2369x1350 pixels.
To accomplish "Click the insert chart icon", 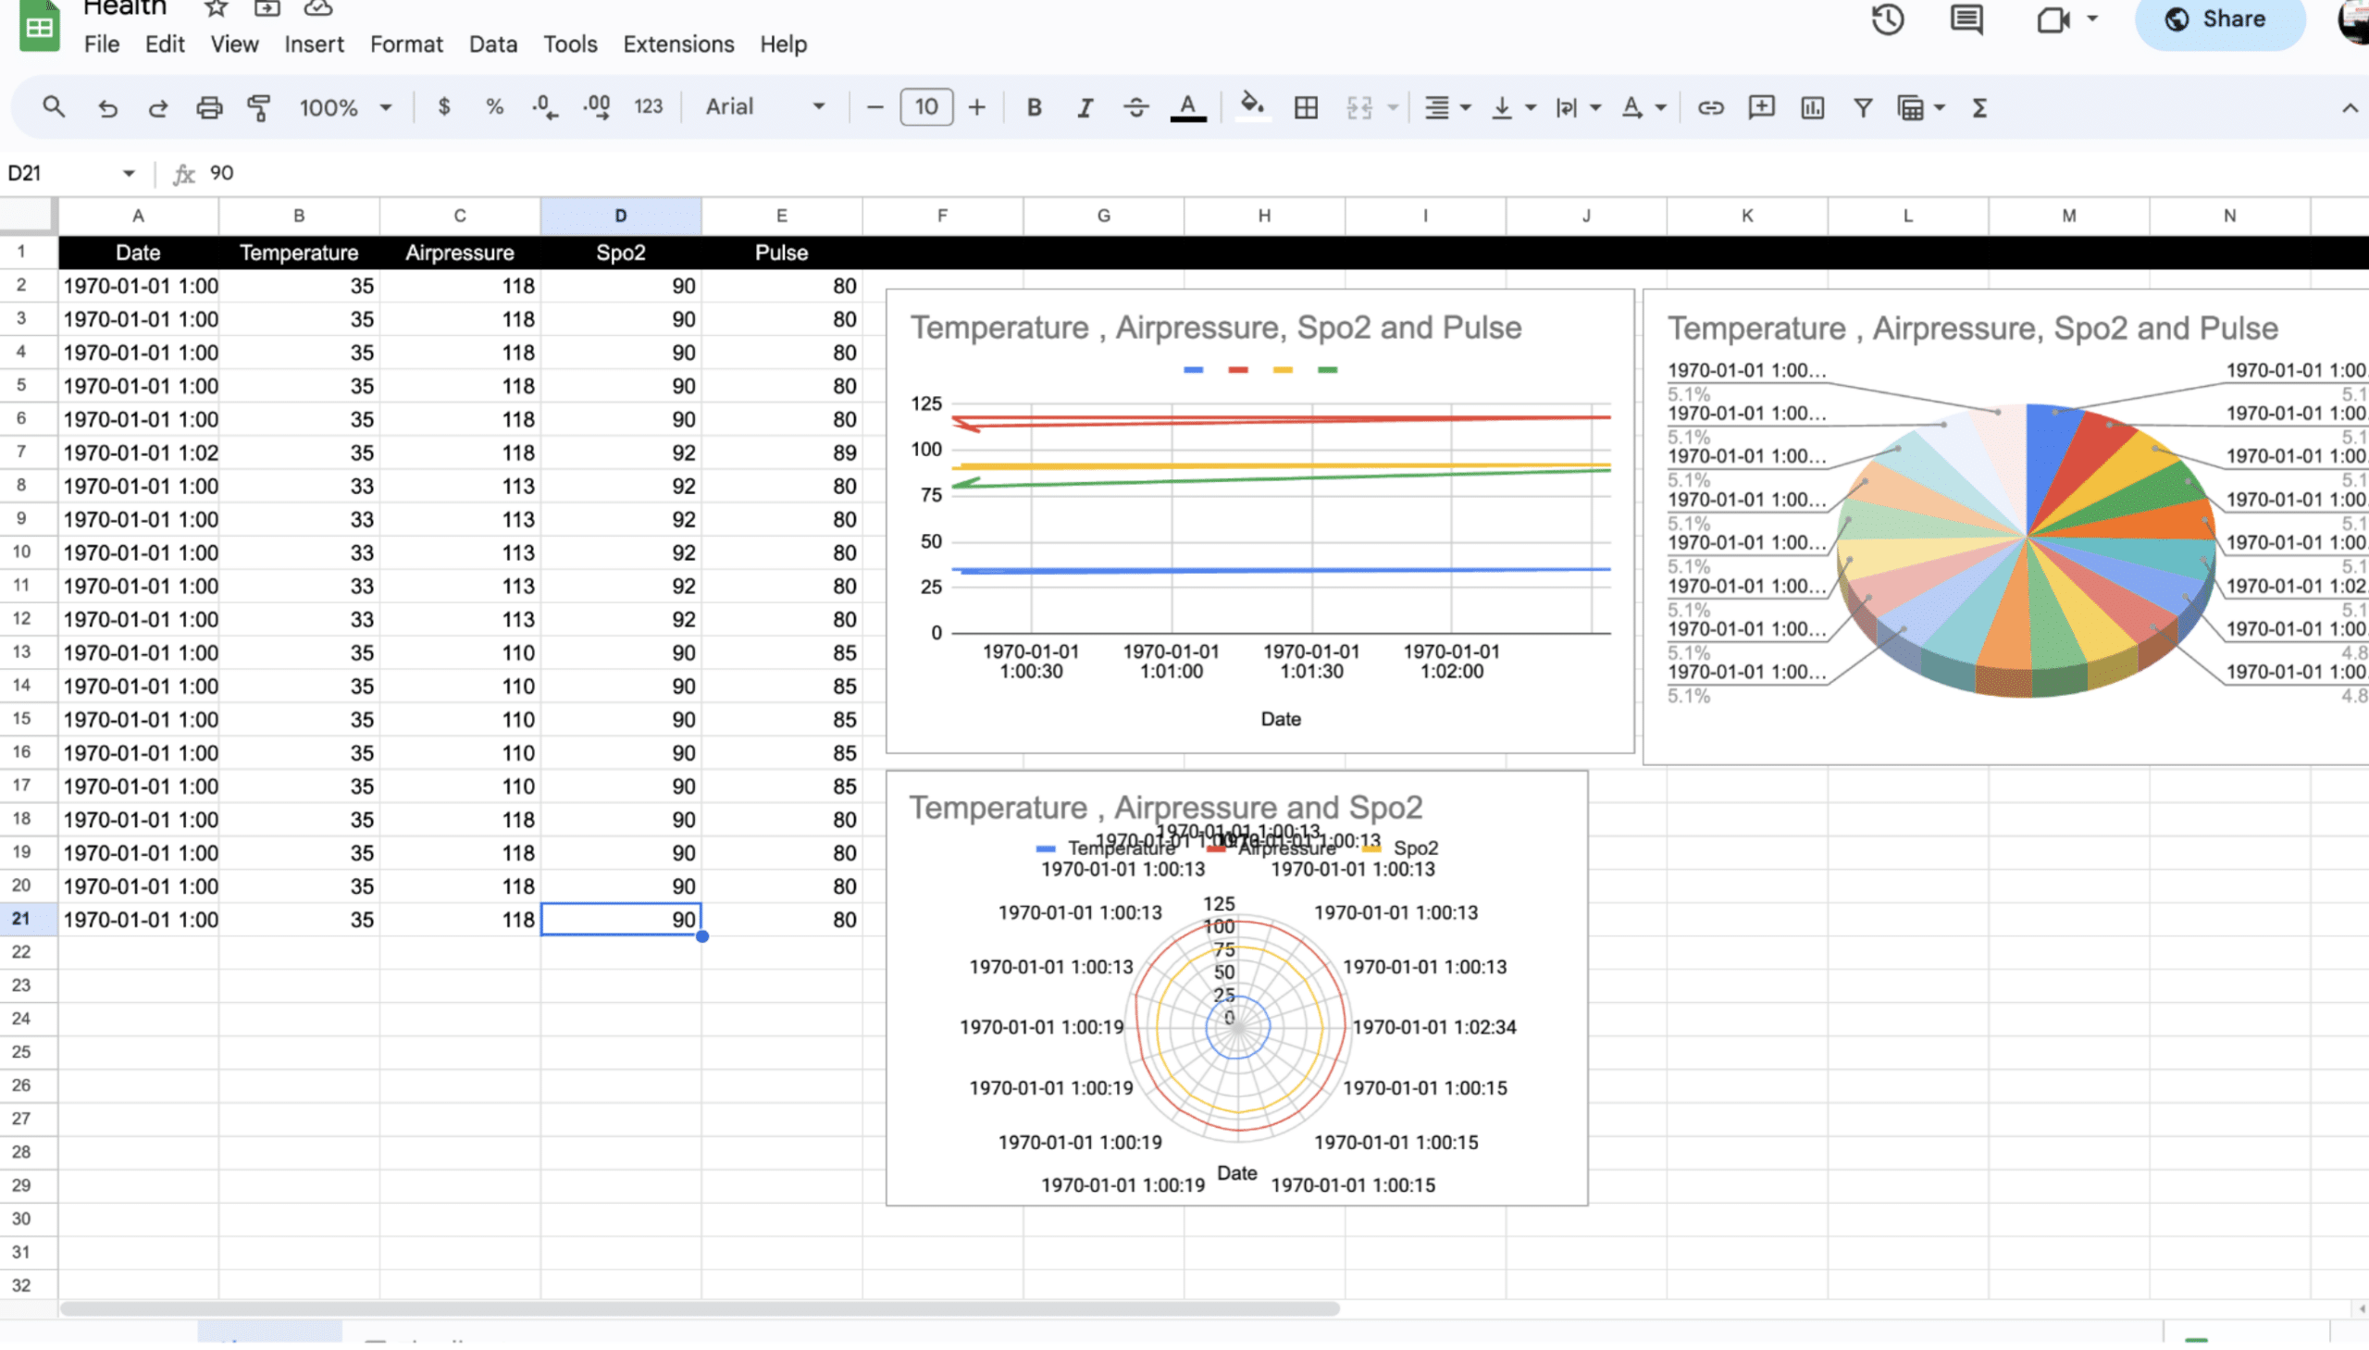I will 1812,107.
